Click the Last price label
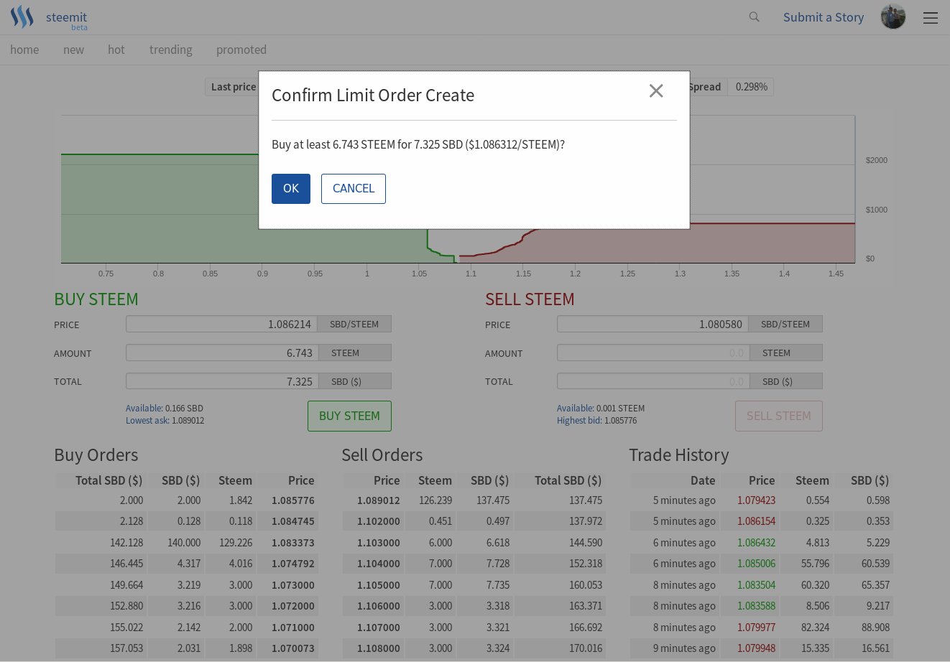Image resolution: width=950 pixels, height=662 pixels. (x=233, y=87)
